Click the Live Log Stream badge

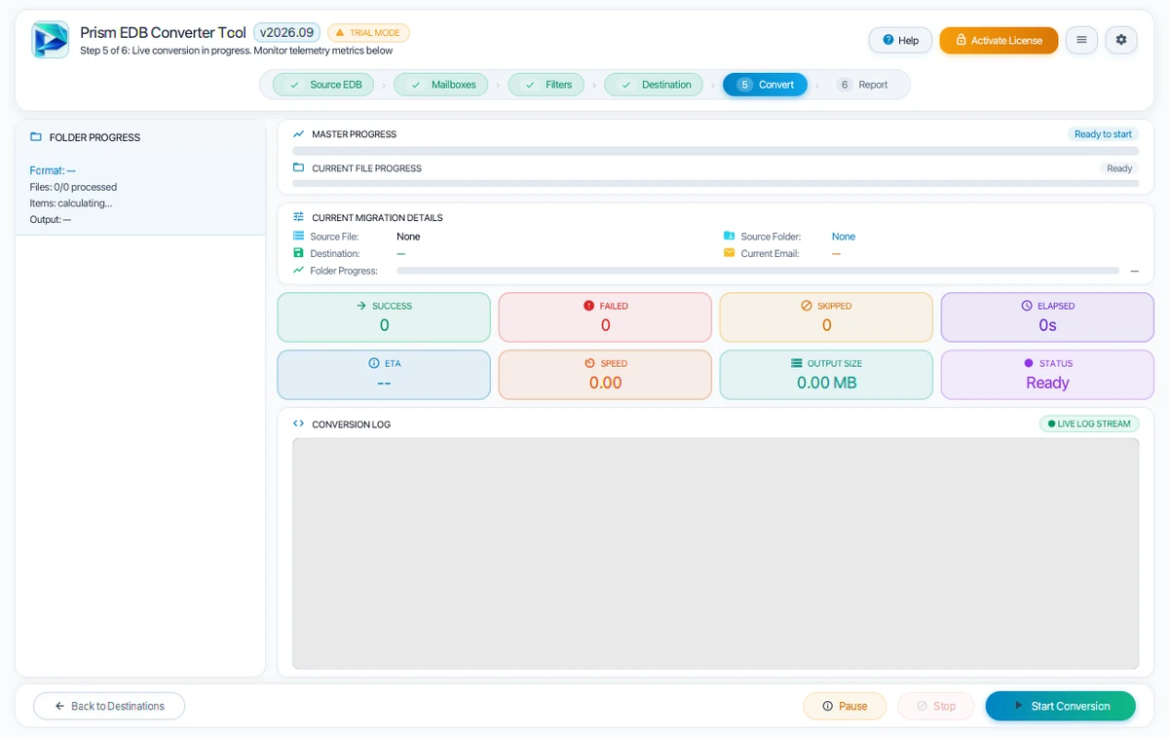pos(1089,424)
